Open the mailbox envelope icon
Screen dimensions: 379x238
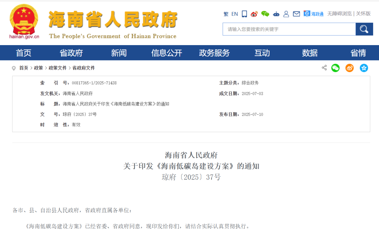296,14
